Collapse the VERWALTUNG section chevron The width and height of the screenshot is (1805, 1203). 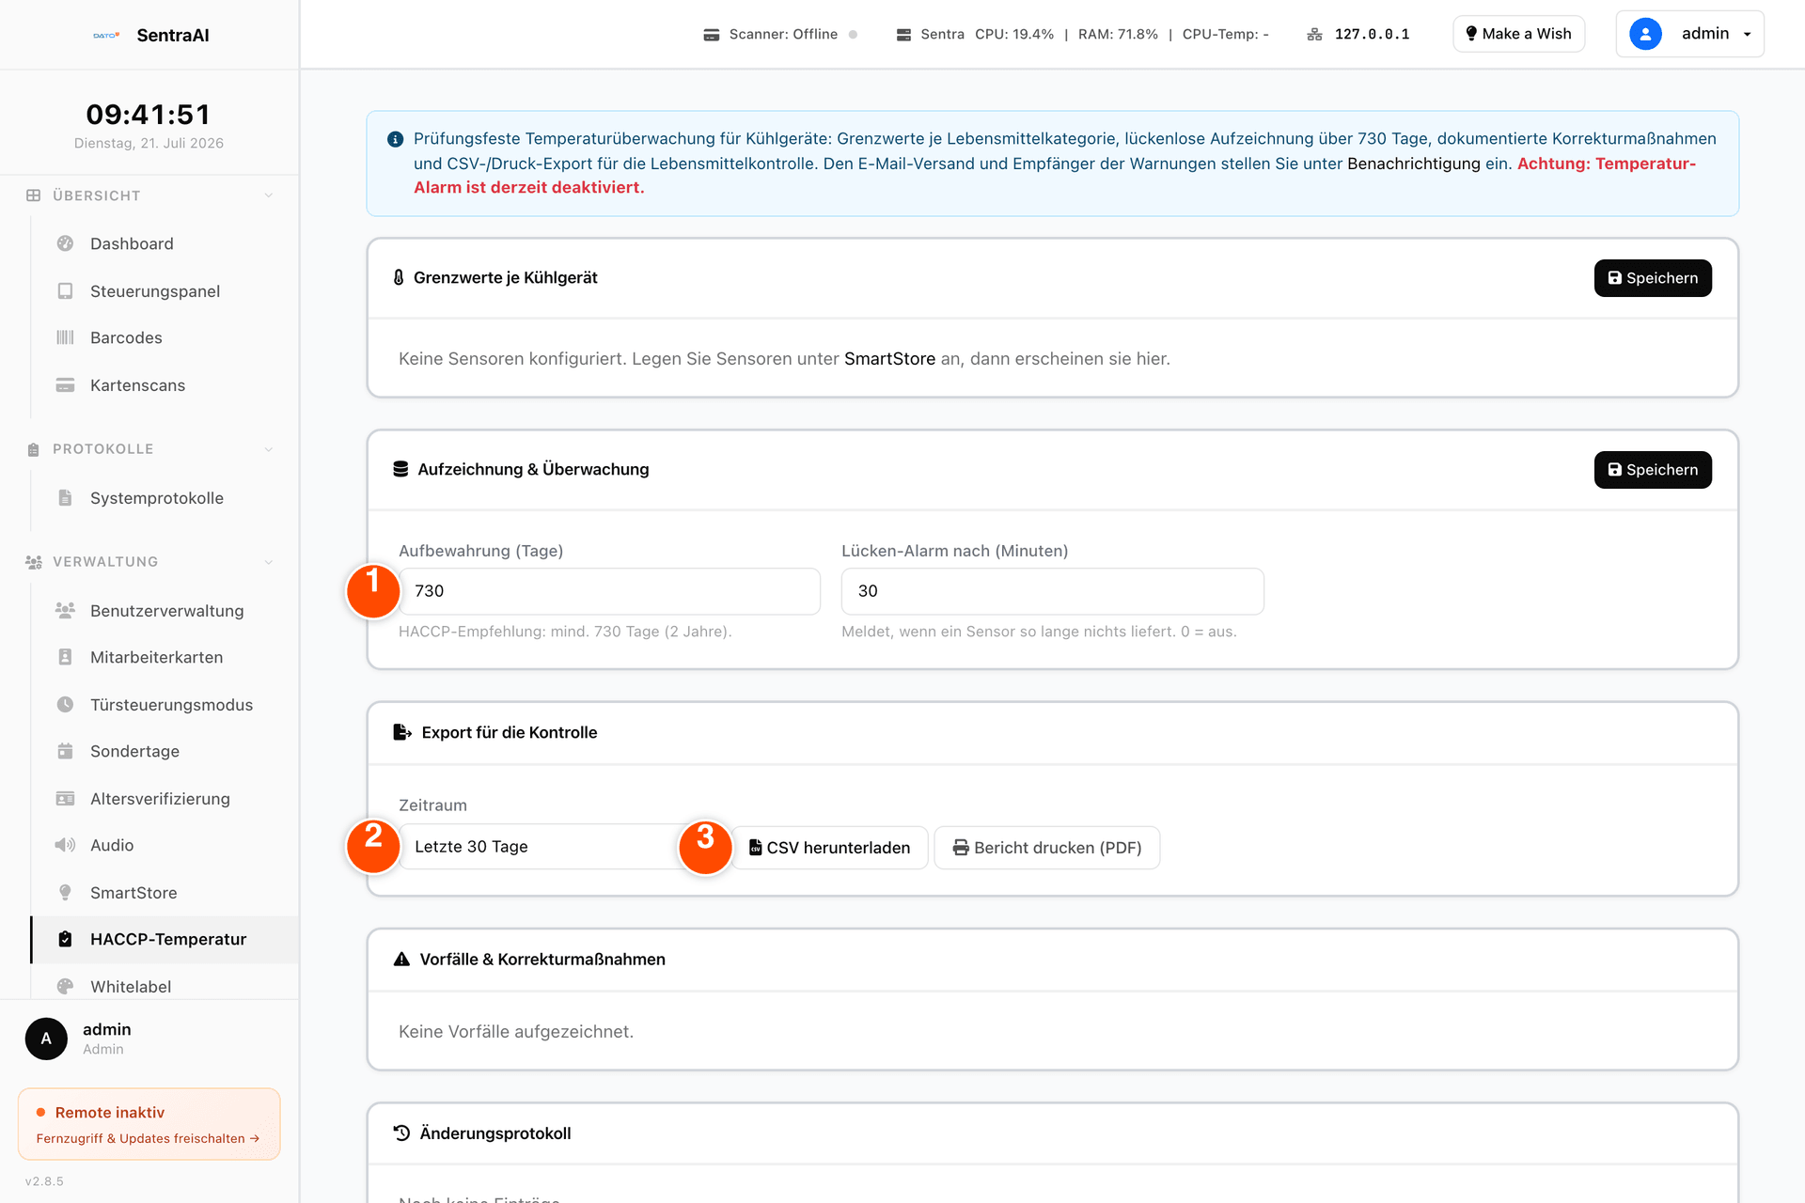click(269, 562)
